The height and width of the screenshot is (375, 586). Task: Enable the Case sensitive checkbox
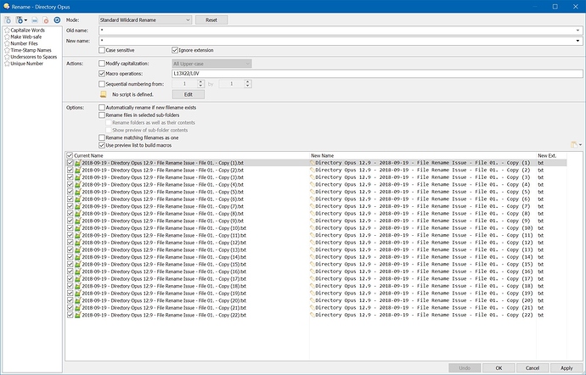pyautogui.click(x=102, y=50)
